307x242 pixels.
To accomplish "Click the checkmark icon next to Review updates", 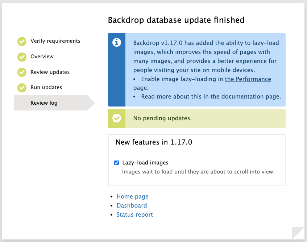I will 22,72.
